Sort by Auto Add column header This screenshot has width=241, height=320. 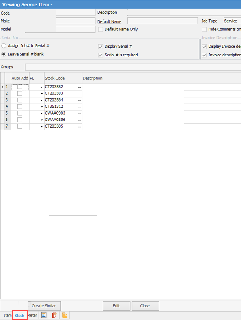click(20, 78)
